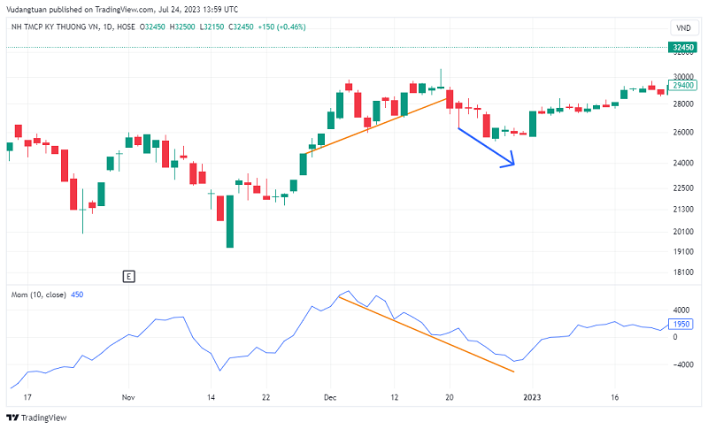Viewport: 708px width, 429px height.
Task: Click the Dec label on time axis
Action: click(x=329, y=398)
